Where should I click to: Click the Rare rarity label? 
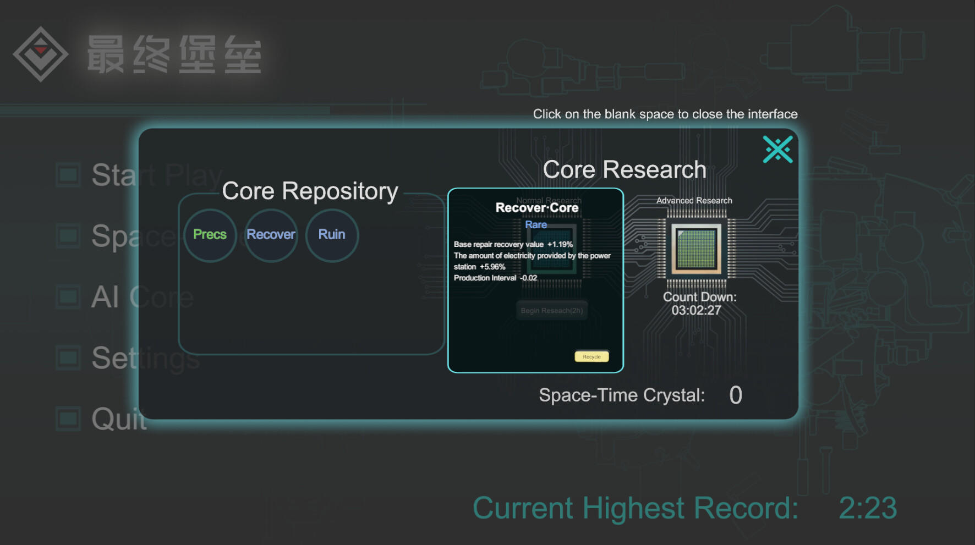coord(535,225)
